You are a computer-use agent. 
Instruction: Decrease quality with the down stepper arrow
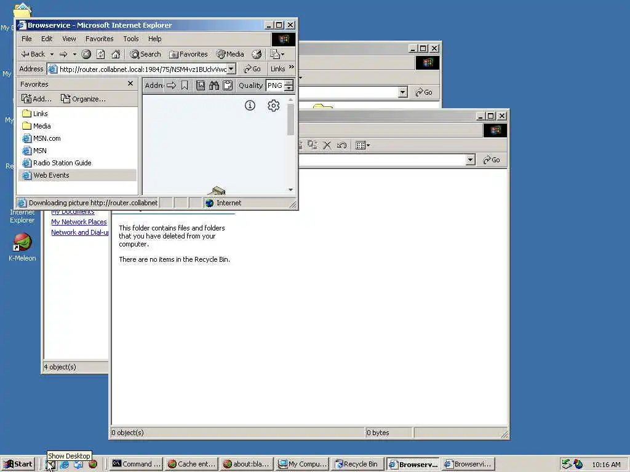pyautogui.click(x=289, y=88)
